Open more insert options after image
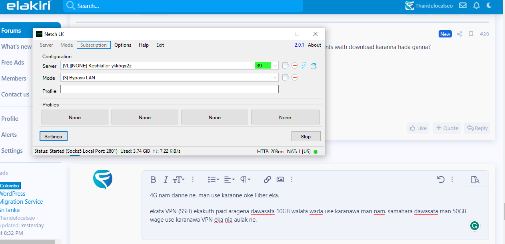 [x=291, y=180]
